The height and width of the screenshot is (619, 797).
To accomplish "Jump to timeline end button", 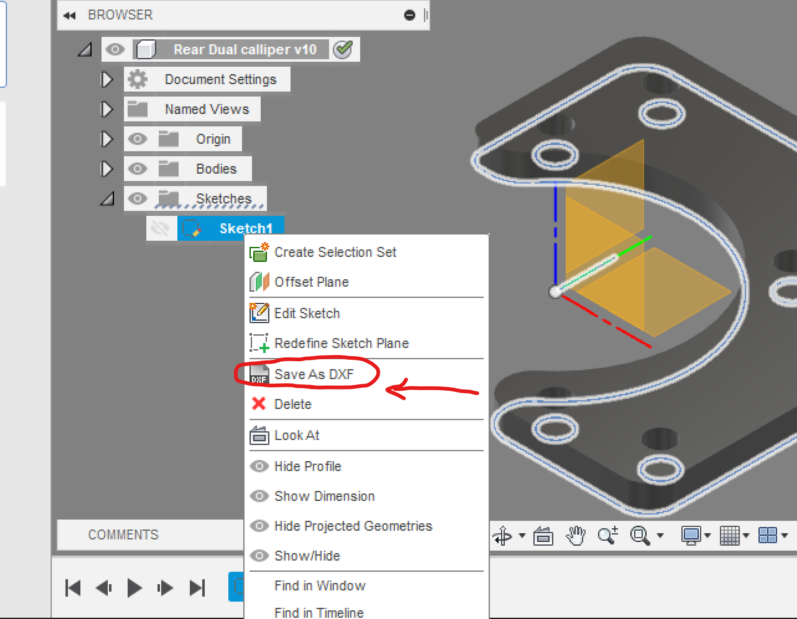I will tap(197, 588).
